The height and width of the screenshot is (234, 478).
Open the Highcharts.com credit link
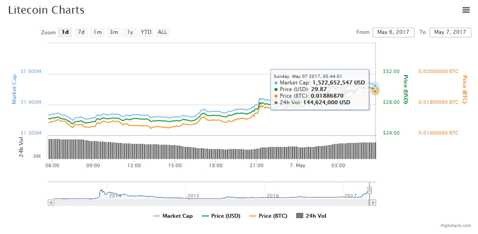(x=456, y=226)
